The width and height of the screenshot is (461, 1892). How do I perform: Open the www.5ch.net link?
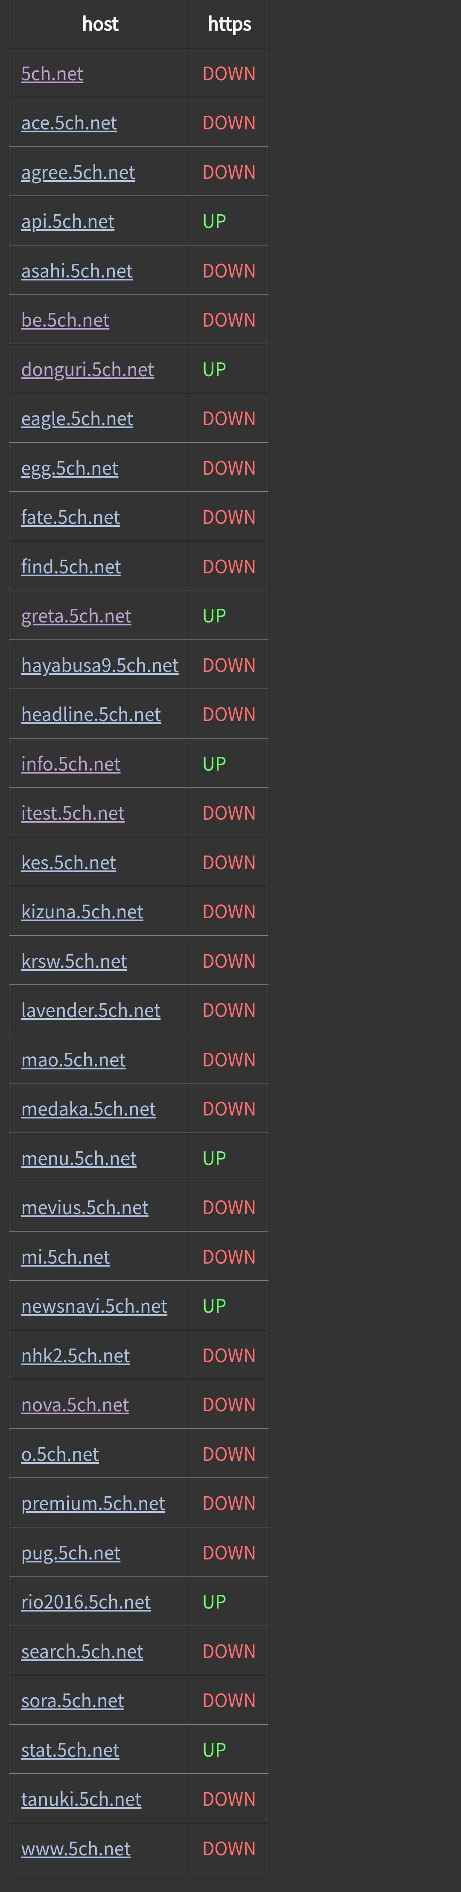click(x=76, y=1848)
